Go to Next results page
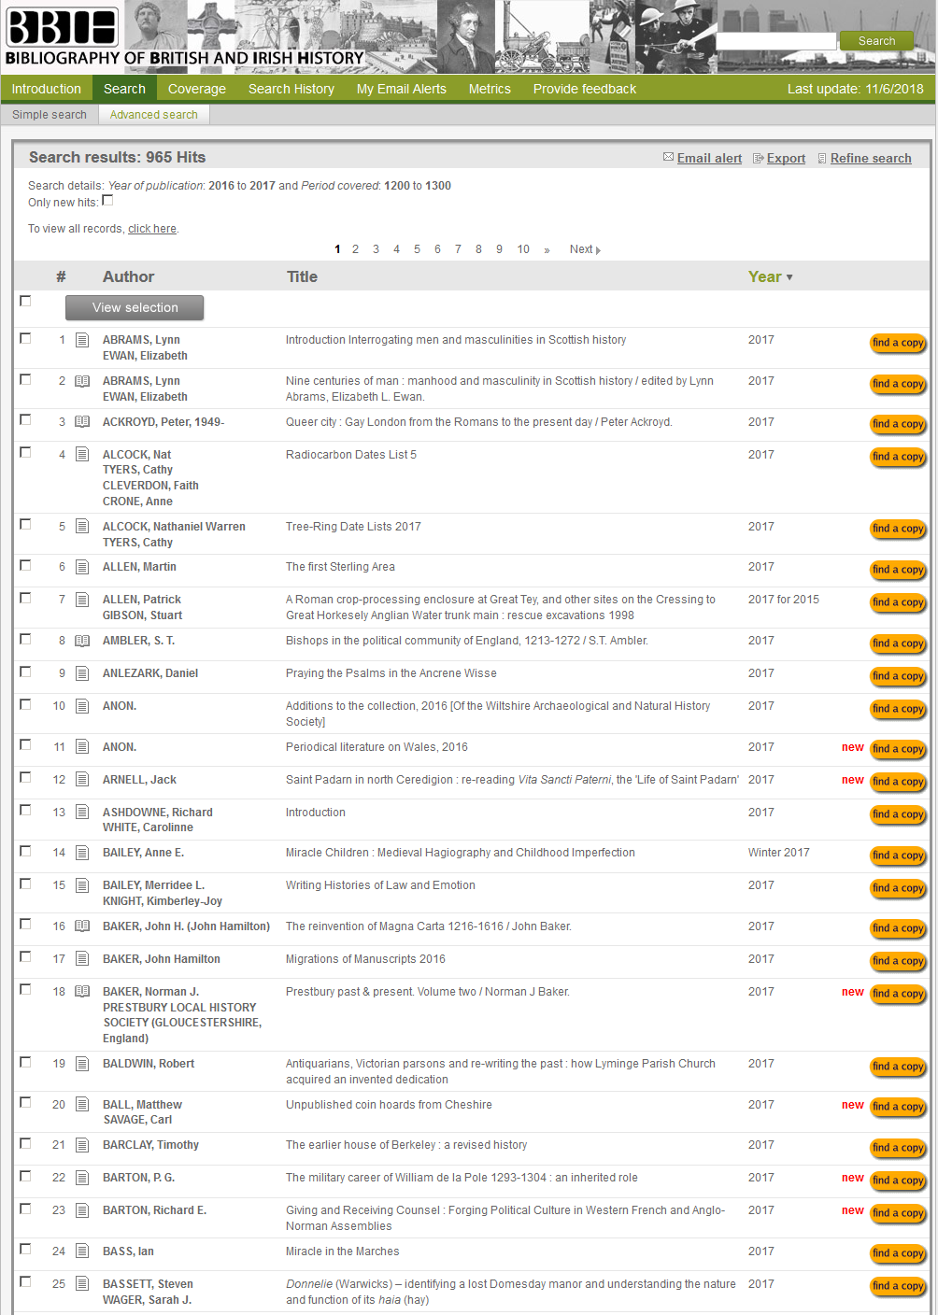 point(584,249)
